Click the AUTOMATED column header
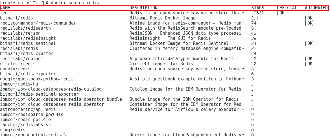The height and width of the screenshot is (138, 330). (x=316, y=8)
